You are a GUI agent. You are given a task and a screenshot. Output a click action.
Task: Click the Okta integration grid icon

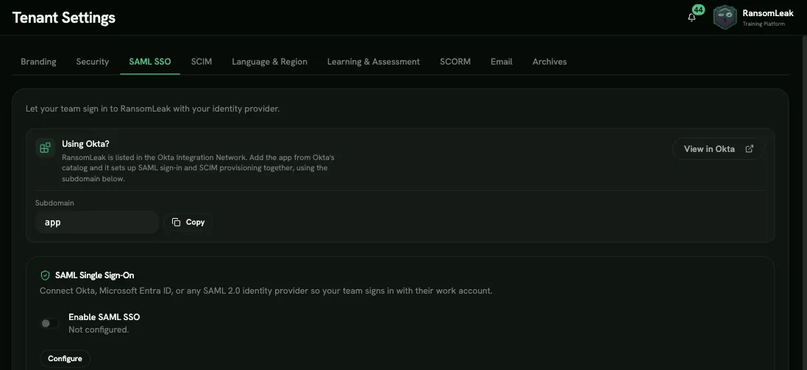(x=46, y=148)
